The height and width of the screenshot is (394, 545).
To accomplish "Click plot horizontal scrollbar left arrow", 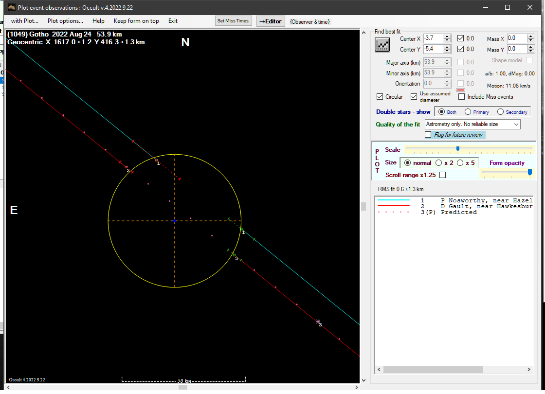I will click(8, 387).
